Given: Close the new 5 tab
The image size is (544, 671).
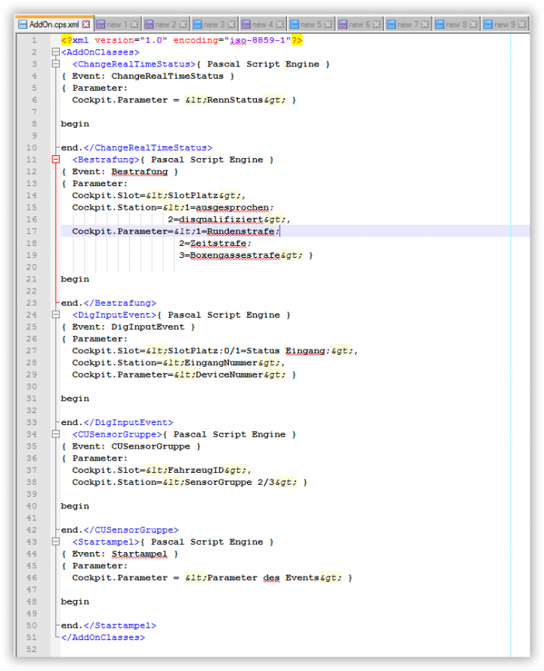Looking at the screenshot, I should [328, 24].
